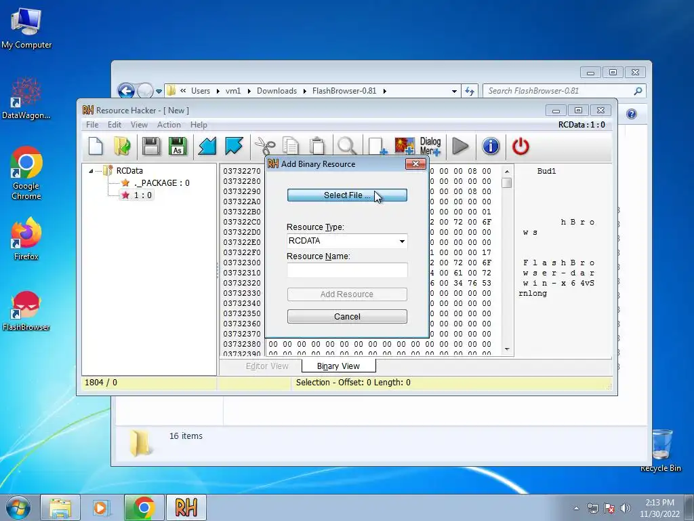
Task: Open the Resource Type RCDATA dropdown
Action: 402,241
